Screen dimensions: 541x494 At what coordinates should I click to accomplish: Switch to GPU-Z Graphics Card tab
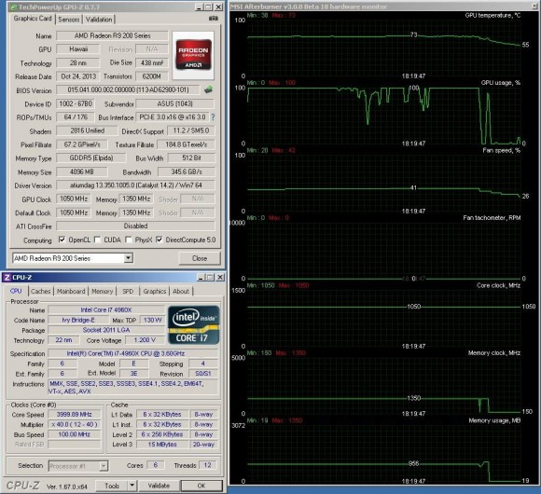coord(33,19)
